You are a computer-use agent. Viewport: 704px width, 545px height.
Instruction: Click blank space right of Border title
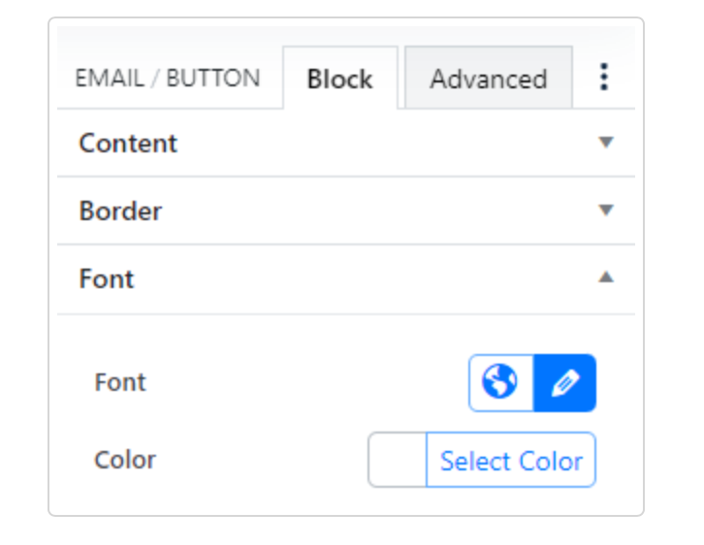pyautogui.click(x=388, y=211)
